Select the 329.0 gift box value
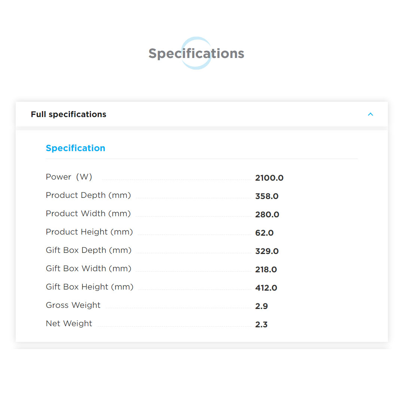This screenshot has width=404, height=404. click(267, 251)
